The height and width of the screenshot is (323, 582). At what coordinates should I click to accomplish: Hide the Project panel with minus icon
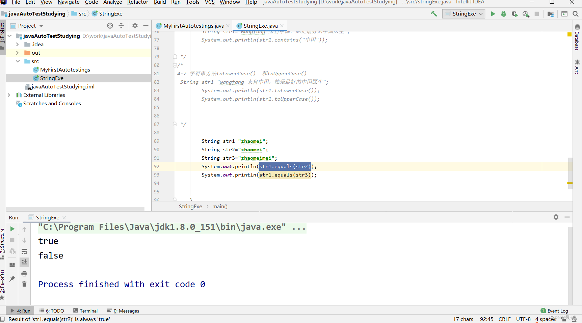[146, 26]
